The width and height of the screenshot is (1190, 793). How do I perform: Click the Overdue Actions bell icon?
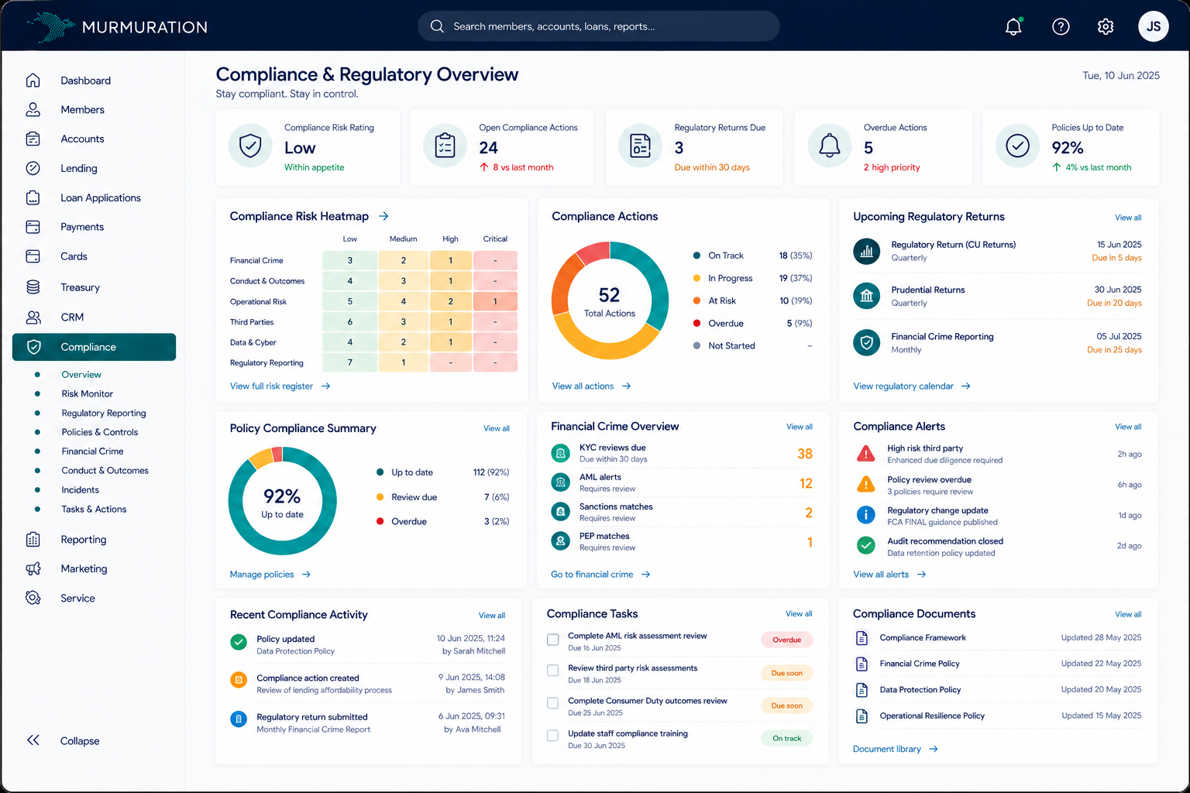(830, 146)
